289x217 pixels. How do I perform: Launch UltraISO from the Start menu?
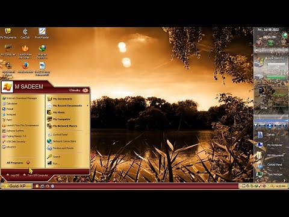(9, 147)
